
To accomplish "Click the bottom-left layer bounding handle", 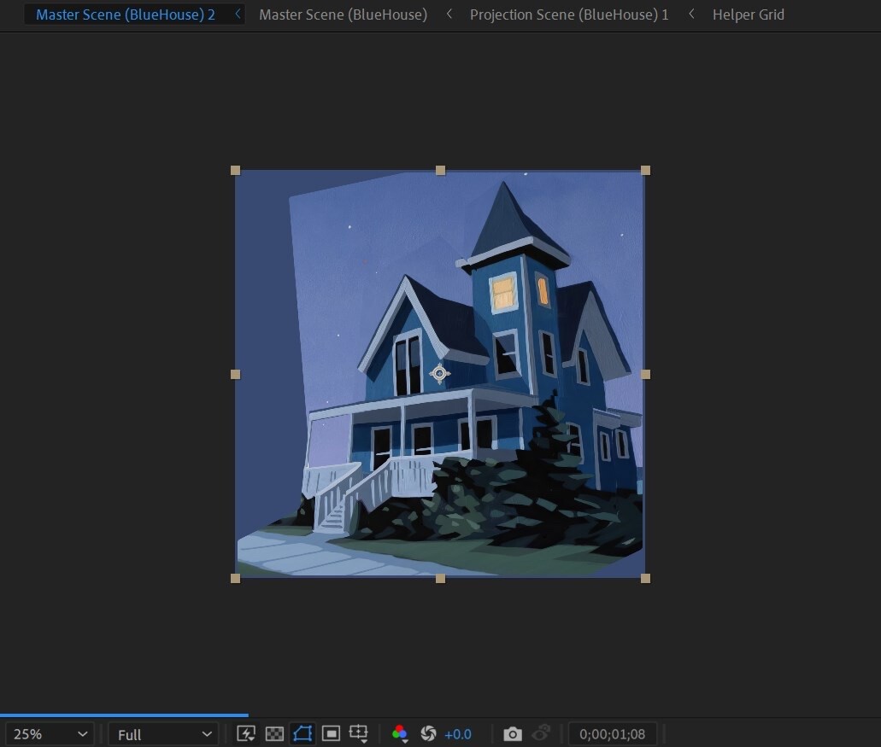I will (x=236, y=578).
